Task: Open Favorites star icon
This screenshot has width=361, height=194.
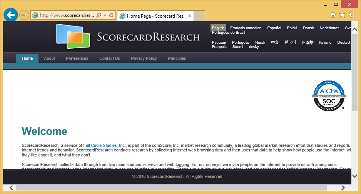Action: [343, 15]
